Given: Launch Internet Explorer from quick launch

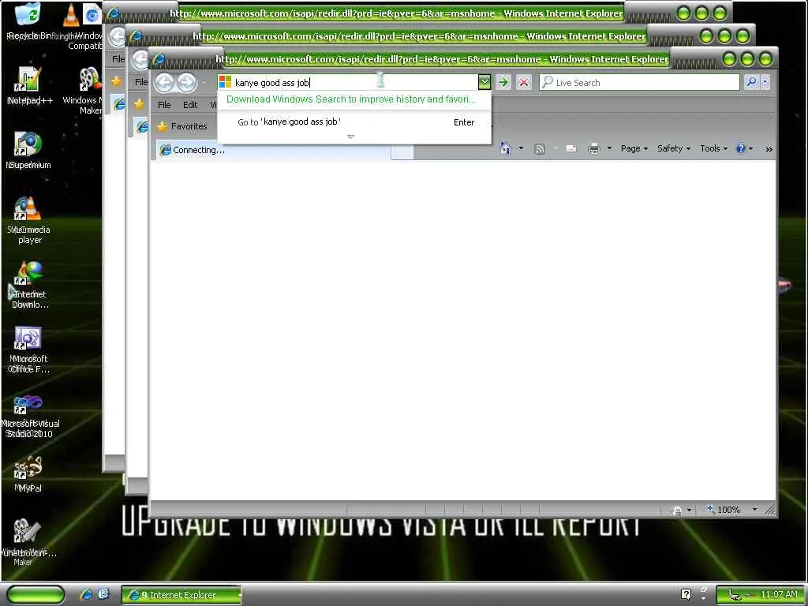Looking at the screenshot, I should [86, 594].
